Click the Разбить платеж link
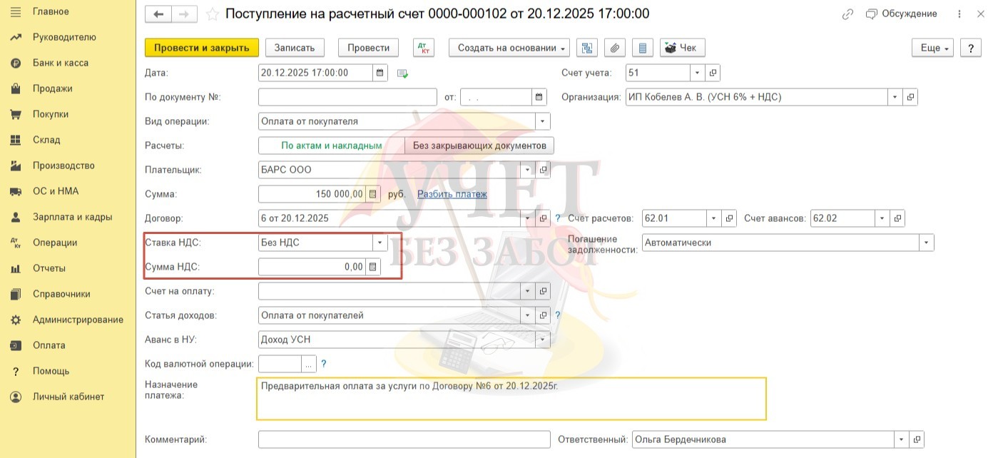This screenshot has width=993, height=458. coord(452,194)
